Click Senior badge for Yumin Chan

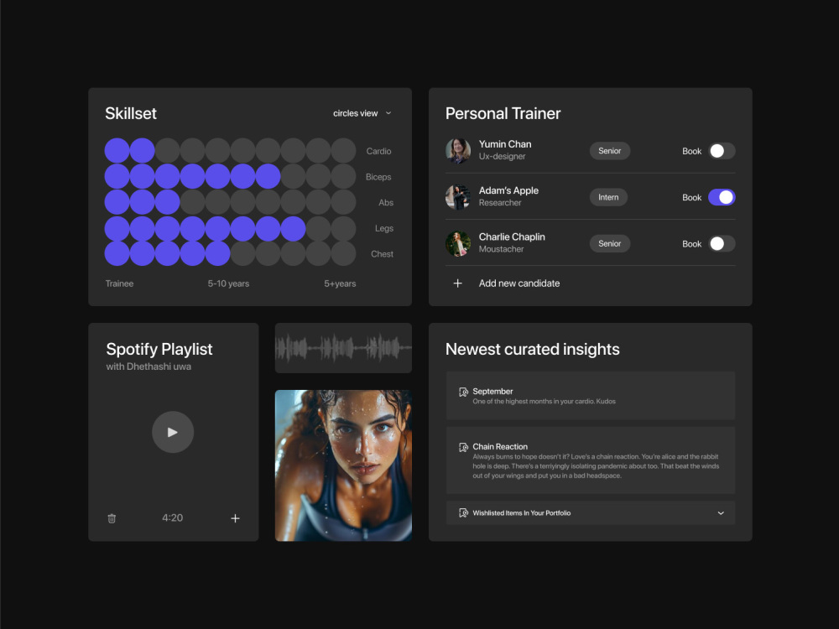(609, 151)
